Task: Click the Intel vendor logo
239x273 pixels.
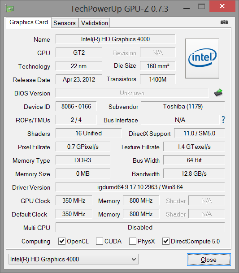Action: (x=202, y=58)
